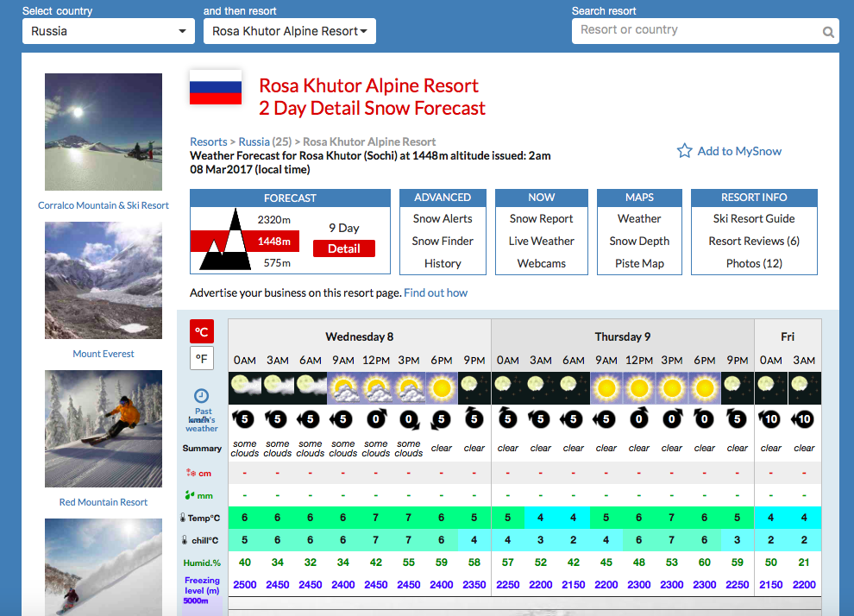Open the Corralco Mountain photo thumbnail
The height and width of the screenshot is (616, 854).
(104, 132)
